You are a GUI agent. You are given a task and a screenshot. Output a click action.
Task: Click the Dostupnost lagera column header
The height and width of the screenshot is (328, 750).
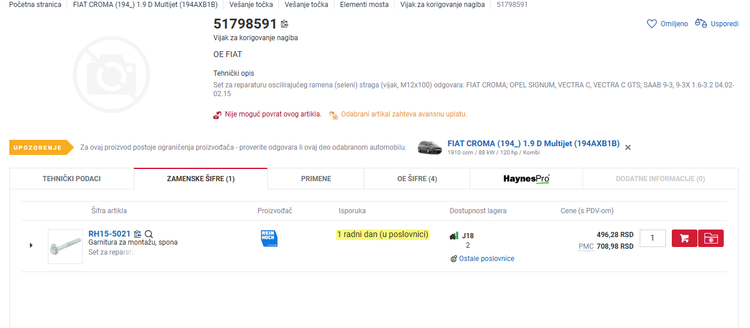click(x=478, y=211)
